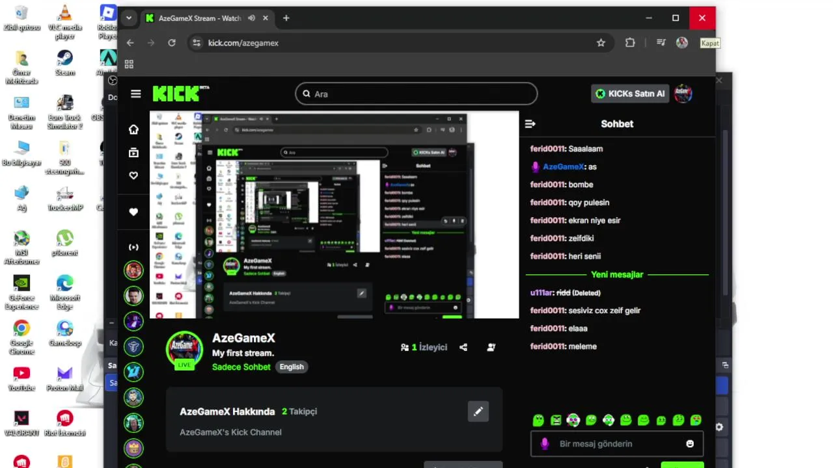Image resolution: width=833 pixels, height=468 pixels.
Task: Go to Home in Kick sidebar
Action: click(133, 129)
